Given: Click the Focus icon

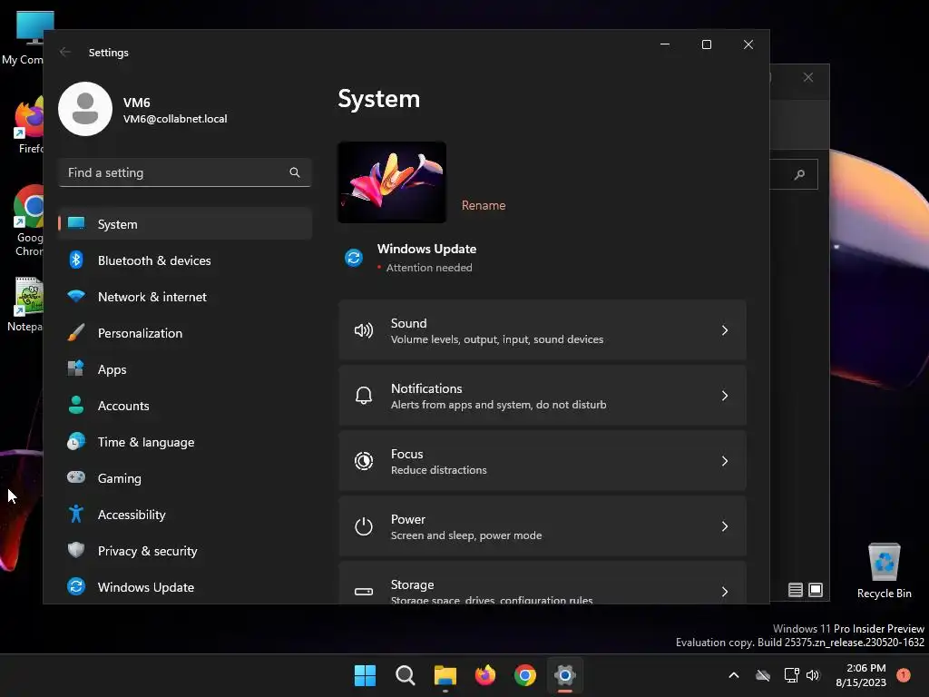Looking at the screenshot, I should click(x=364, y=460).
